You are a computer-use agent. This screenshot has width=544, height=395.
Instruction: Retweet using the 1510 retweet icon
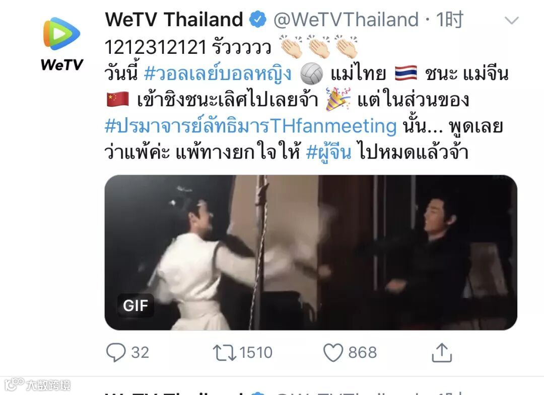pos(224,352)
